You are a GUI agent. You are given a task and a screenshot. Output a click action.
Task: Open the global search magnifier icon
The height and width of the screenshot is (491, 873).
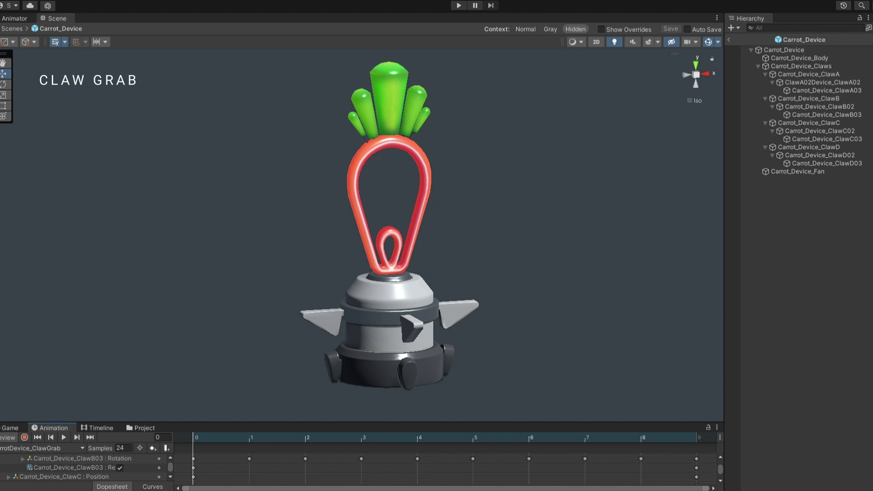[861, 5]
